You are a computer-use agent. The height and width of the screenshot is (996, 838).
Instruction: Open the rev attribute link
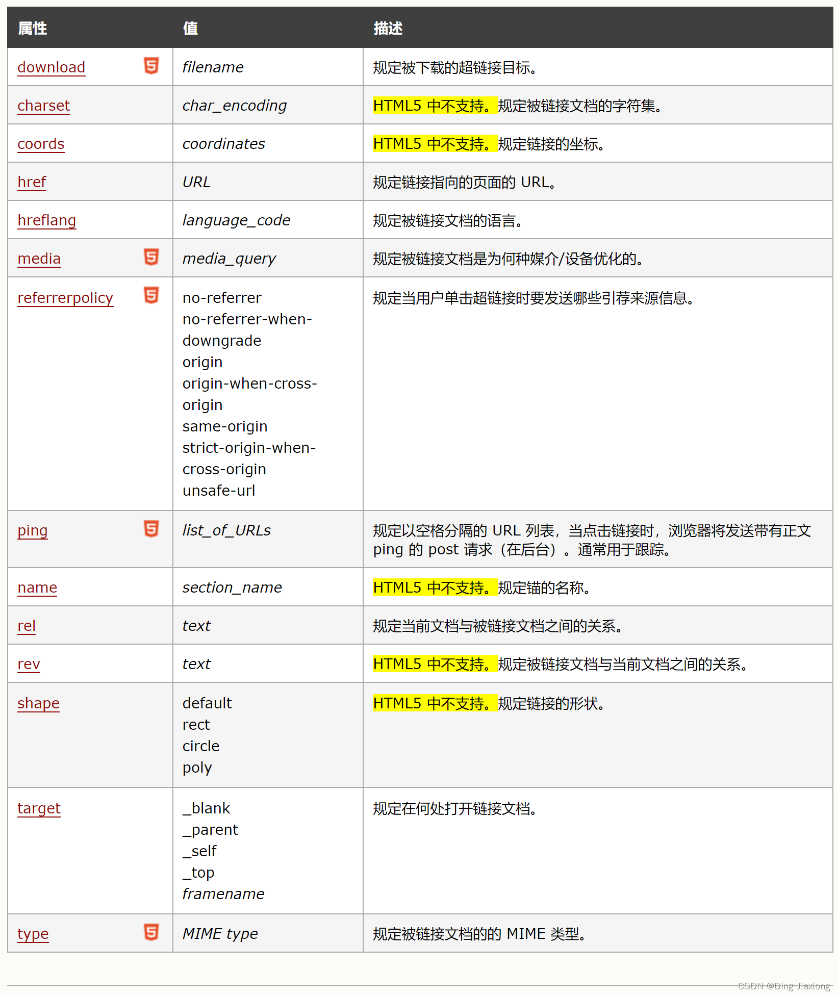click(29, 664)
